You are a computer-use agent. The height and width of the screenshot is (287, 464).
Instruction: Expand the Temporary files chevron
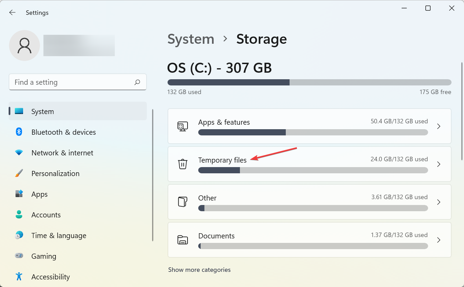point(439,164)
